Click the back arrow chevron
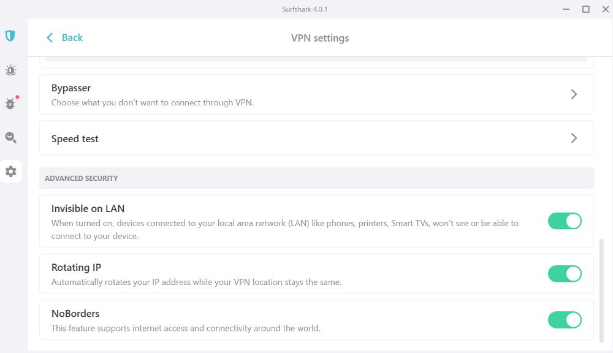 click(x=50, y=38)
